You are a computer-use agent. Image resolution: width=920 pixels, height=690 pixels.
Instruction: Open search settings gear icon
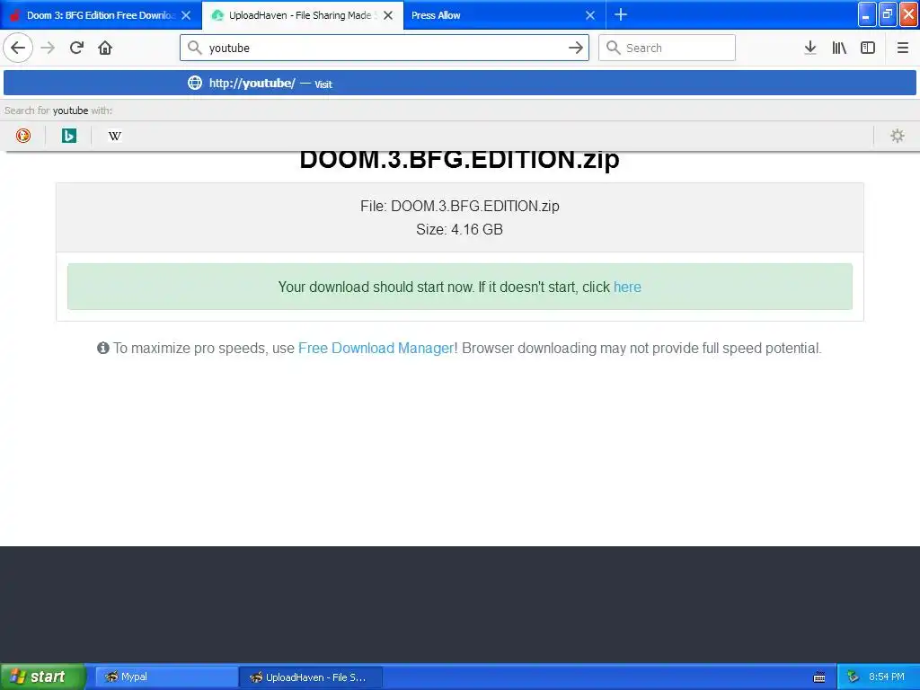click(x=898, y=136)
